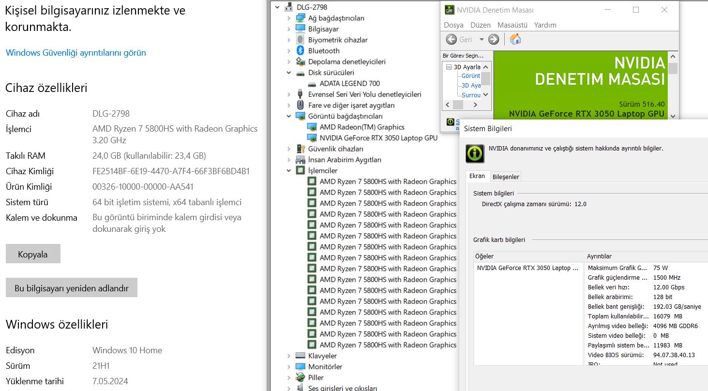Image resolution: width=708 pixels, height=391 pixels.
Task: Click the Depolama denetleyicileri icon
Action: pos(301,61)
